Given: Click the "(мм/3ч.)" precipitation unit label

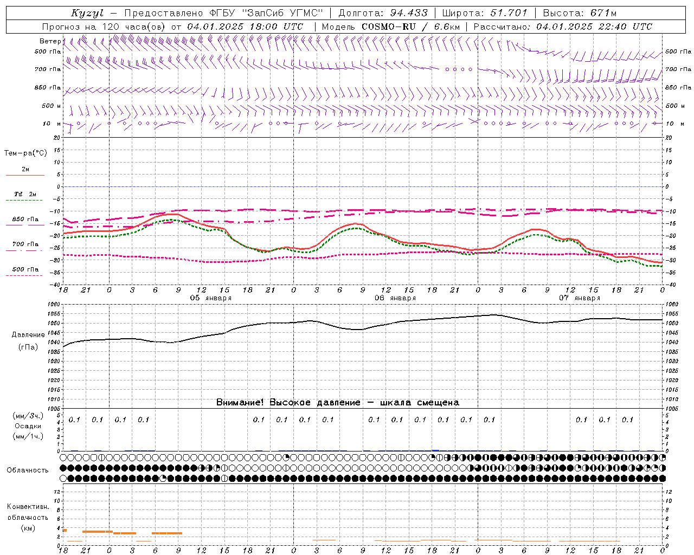Looking at the screenshot, I should pyautogui.click(x=28, y=416).
